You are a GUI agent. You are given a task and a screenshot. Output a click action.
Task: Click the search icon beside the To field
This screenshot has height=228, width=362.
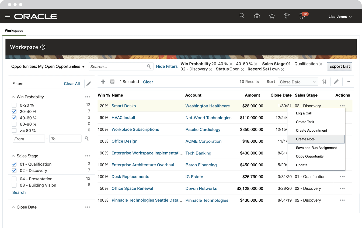[87, 139]
